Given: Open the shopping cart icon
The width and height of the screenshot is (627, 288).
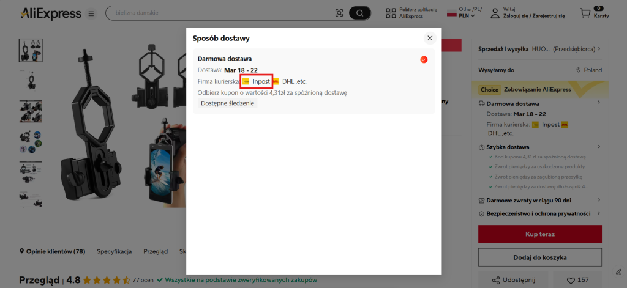Looking at the screenshot, I should (x=585, y=13).
